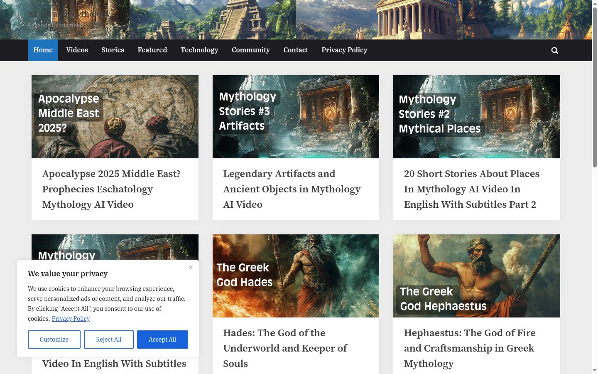
Task: Open The Greek God Hephaestus thumbnail
Action: coord(477,276)
